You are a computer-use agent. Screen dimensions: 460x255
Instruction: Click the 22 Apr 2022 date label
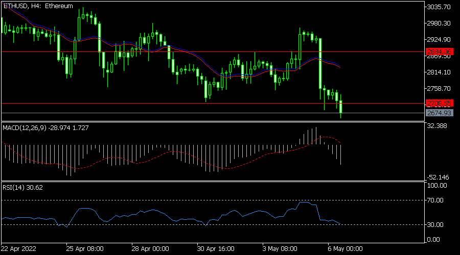point(18,249)
